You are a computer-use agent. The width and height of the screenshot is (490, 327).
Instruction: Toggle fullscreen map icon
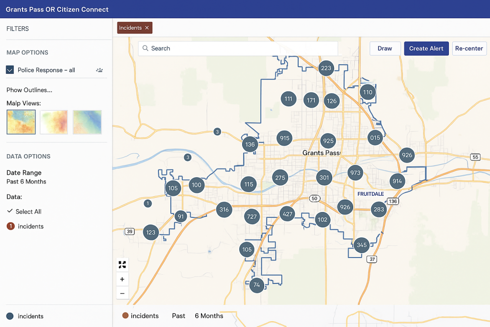click(122, 265)
